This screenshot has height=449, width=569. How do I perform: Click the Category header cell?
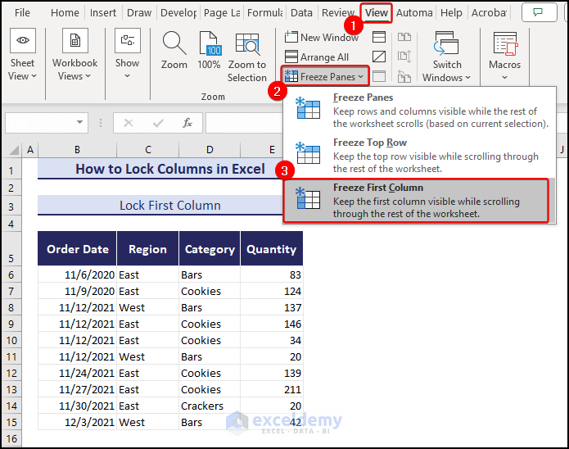(x=210, y=249)
